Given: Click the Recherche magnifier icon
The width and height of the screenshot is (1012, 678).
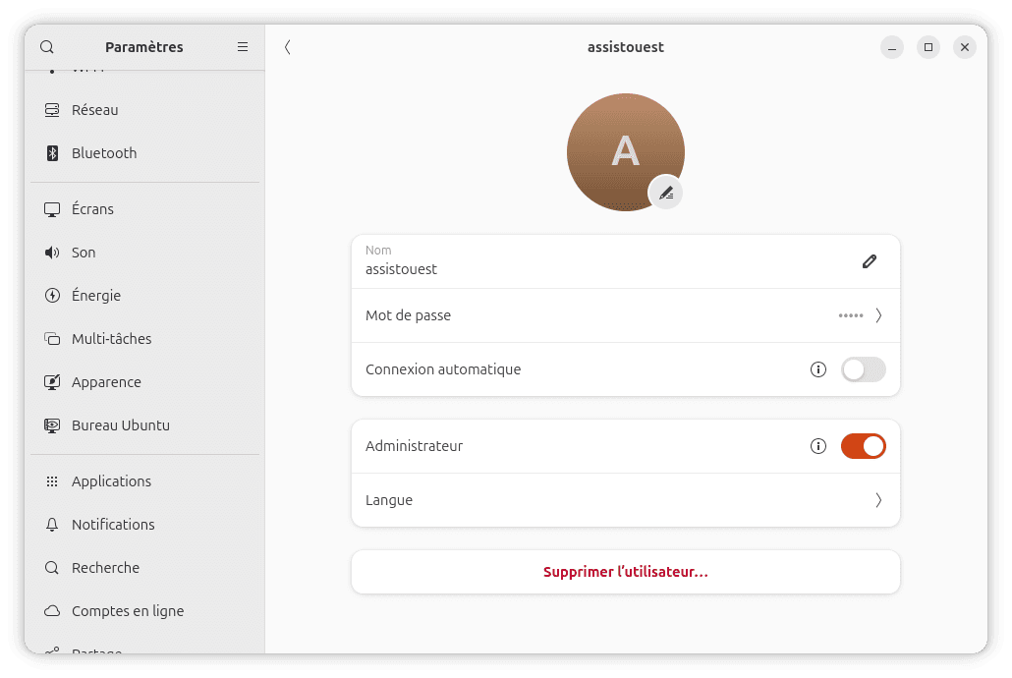Looking at the screenshot, I should point(52,568).
